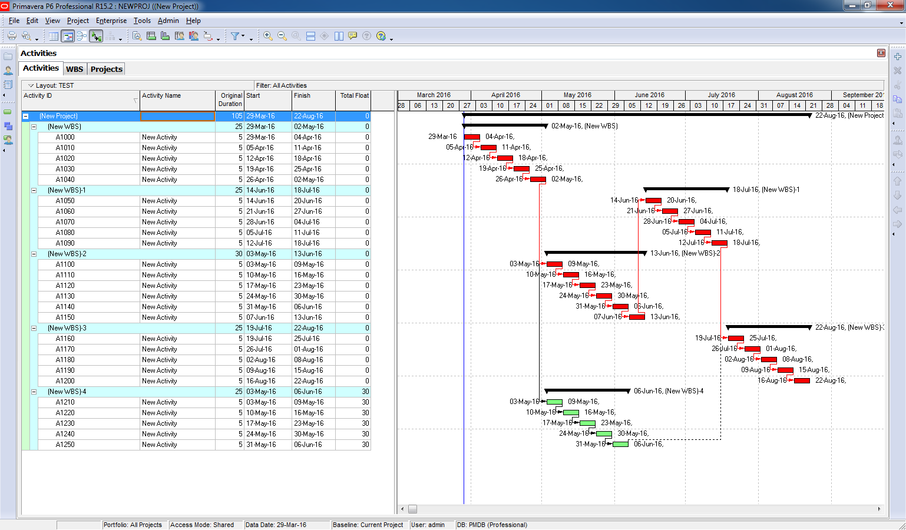Open the Enterprise menu
Image resolution: width=906 pixels, height=530 pixels.
click(111, 21)
